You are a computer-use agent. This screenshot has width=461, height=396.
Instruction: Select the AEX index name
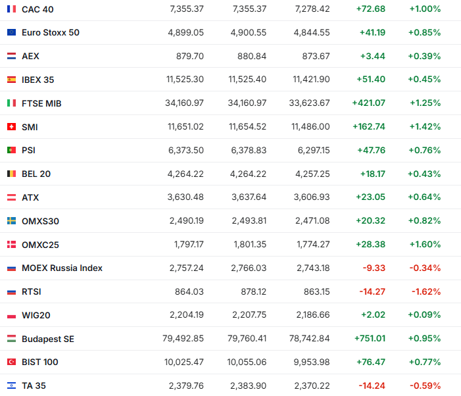[30, 56]
